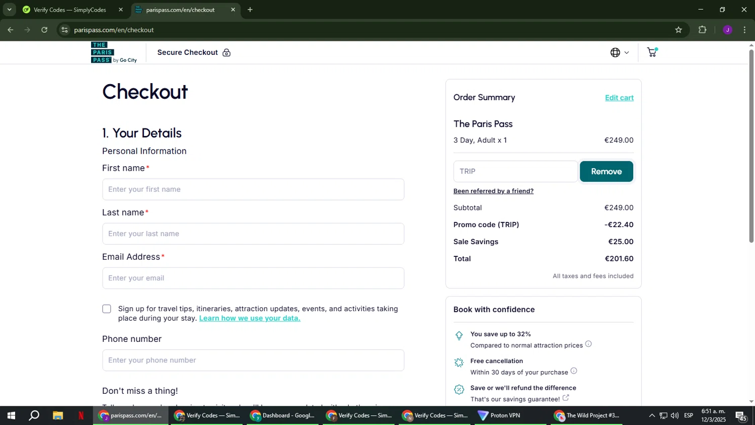Click the up arrow savings icon
Viewport: 755px width, 425px height.
(459, 336)
